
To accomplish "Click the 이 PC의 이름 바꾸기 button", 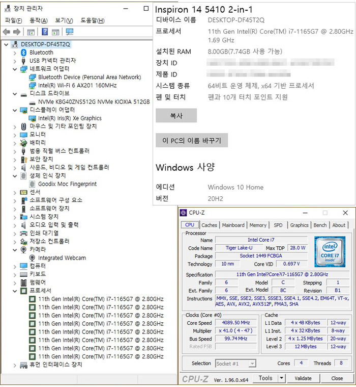I will click(192, 140).
